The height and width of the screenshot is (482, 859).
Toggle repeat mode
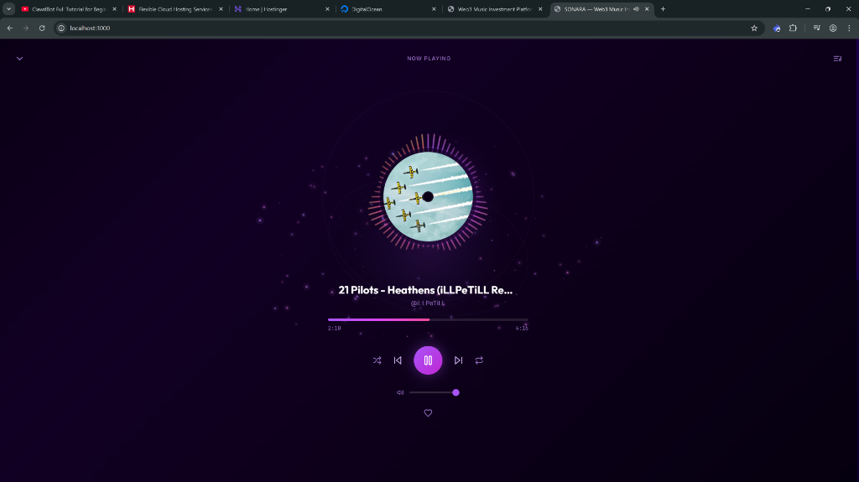pos(479,360)
